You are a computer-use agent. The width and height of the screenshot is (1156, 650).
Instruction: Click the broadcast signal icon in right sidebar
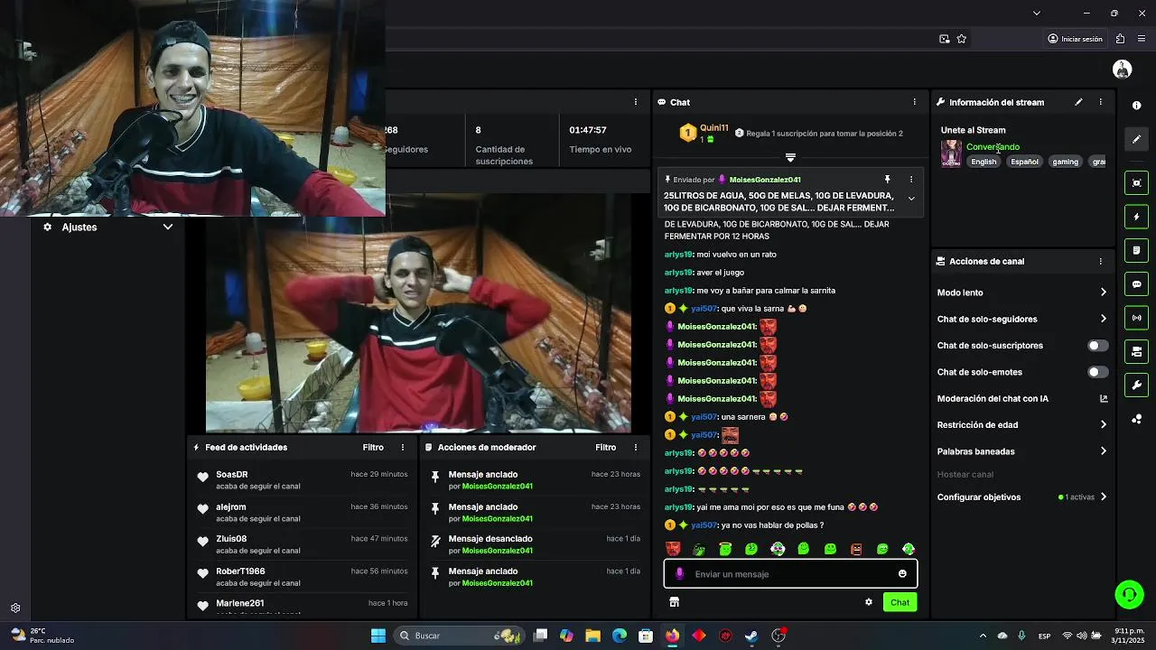coord(1136,318)
